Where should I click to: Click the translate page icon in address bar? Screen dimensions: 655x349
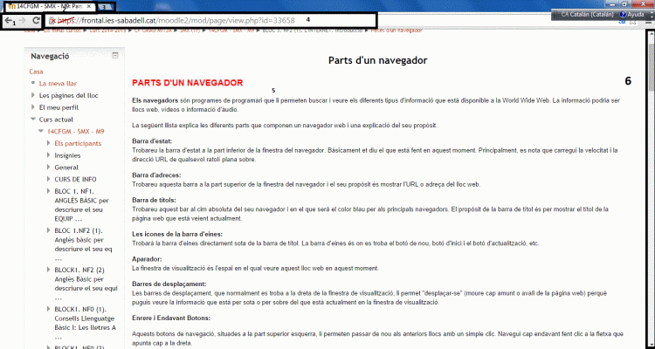coord(622,22)
